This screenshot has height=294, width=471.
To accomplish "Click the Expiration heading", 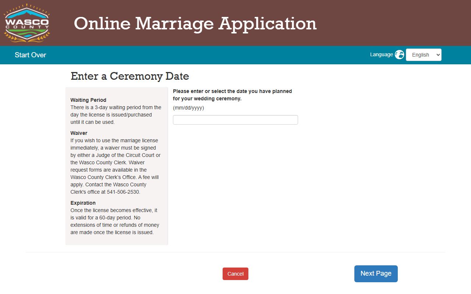I will click(x=83, y=203).
